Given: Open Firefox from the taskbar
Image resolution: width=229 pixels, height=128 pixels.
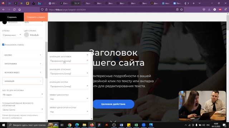Looking at the screenshot, I should point(92,125).
